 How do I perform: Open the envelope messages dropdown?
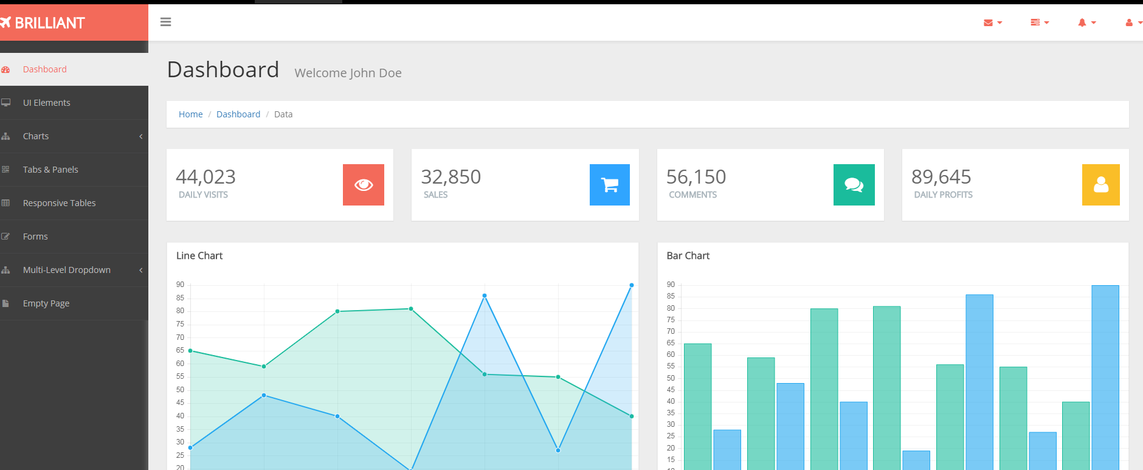point(992,22)
